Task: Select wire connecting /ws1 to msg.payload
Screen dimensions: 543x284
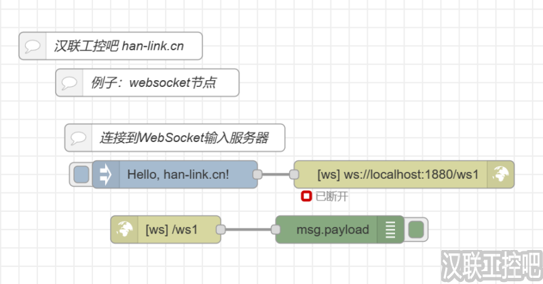Action: click(x=248, y=230)
